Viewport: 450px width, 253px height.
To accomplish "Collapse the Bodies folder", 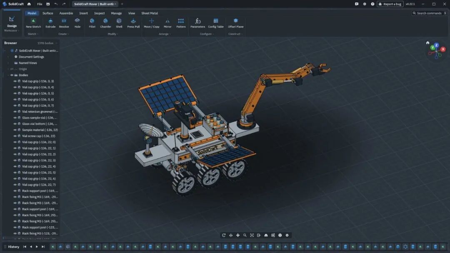I will (8, 75).
